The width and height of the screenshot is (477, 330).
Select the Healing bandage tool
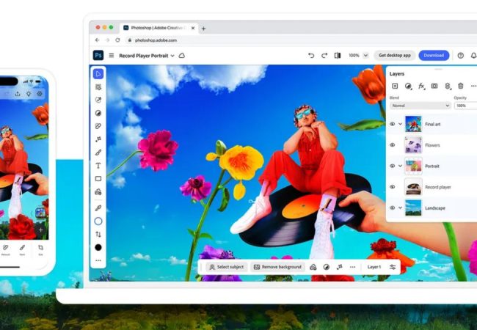coord(98,126)
